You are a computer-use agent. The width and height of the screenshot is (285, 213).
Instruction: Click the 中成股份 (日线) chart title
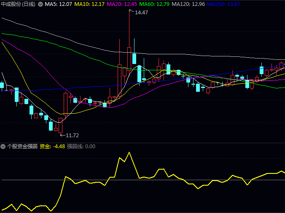point(18,4)
